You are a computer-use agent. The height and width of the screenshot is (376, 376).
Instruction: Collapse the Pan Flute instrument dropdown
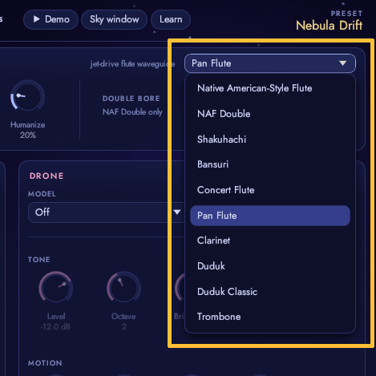[x=270, y=63]
